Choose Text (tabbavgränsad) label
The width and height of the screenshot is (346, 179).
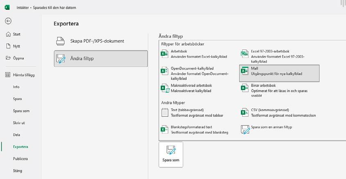(187, 110)
